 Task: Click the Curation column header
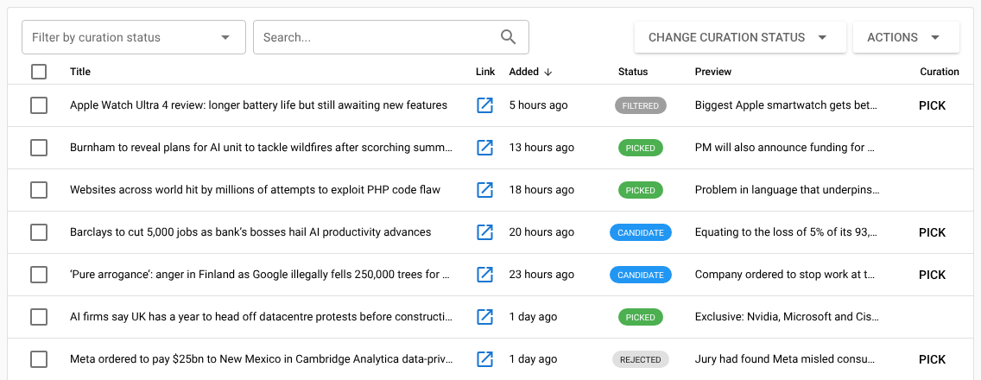[x=939, y=72]
